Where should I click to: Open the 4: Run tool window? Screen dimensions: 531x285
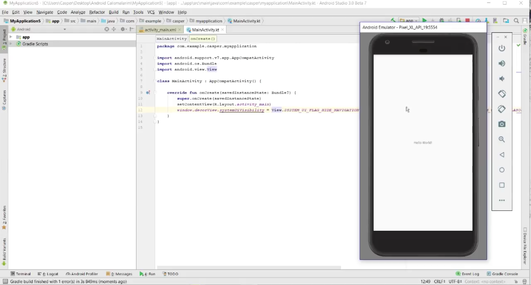(147, 274)
